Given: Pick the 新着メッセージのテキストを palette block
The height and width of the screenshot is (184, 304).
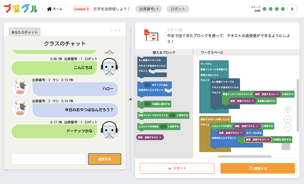Looking at the screenshot, I should (x=163, y=115).
